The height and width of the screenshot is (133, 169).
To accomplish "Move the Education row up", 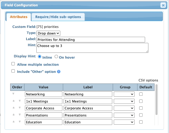I will 13,122.
